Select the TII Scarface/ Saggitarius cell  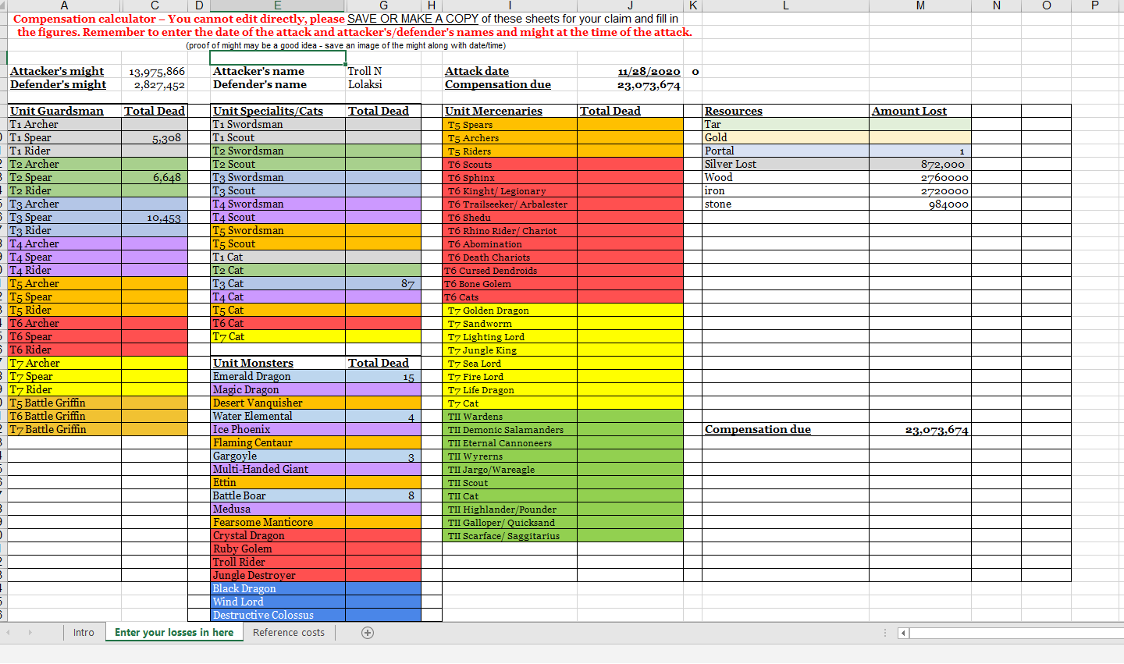[510, 536]
